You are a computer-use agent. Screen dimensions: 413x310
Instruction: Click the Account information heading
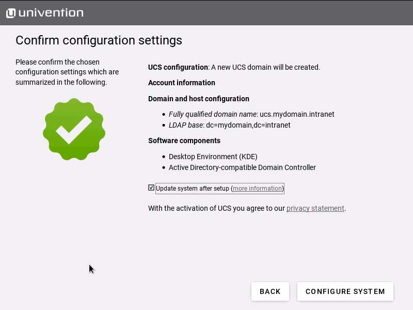(x=181, y=83)
